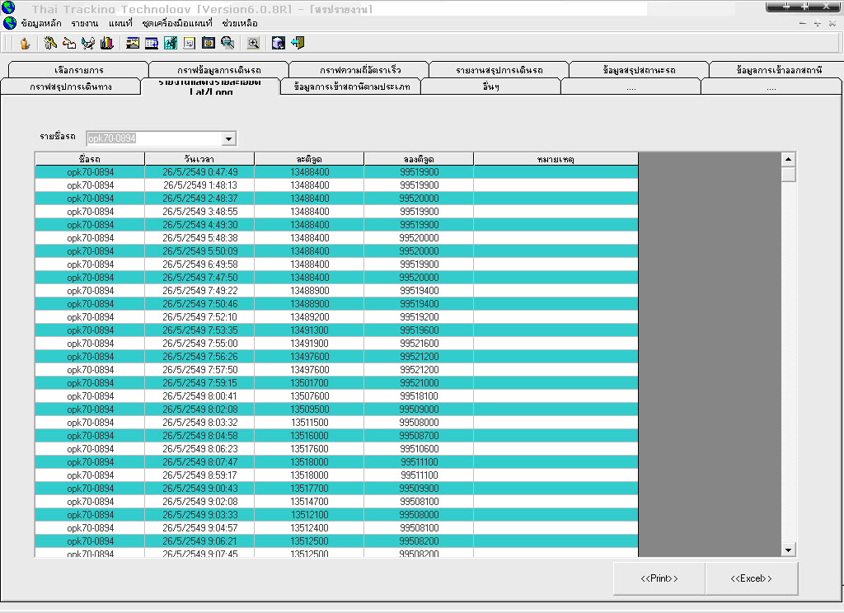Open the แผนที่ menu
Viewport: 844px width, 613px height.
coord(120,23)
